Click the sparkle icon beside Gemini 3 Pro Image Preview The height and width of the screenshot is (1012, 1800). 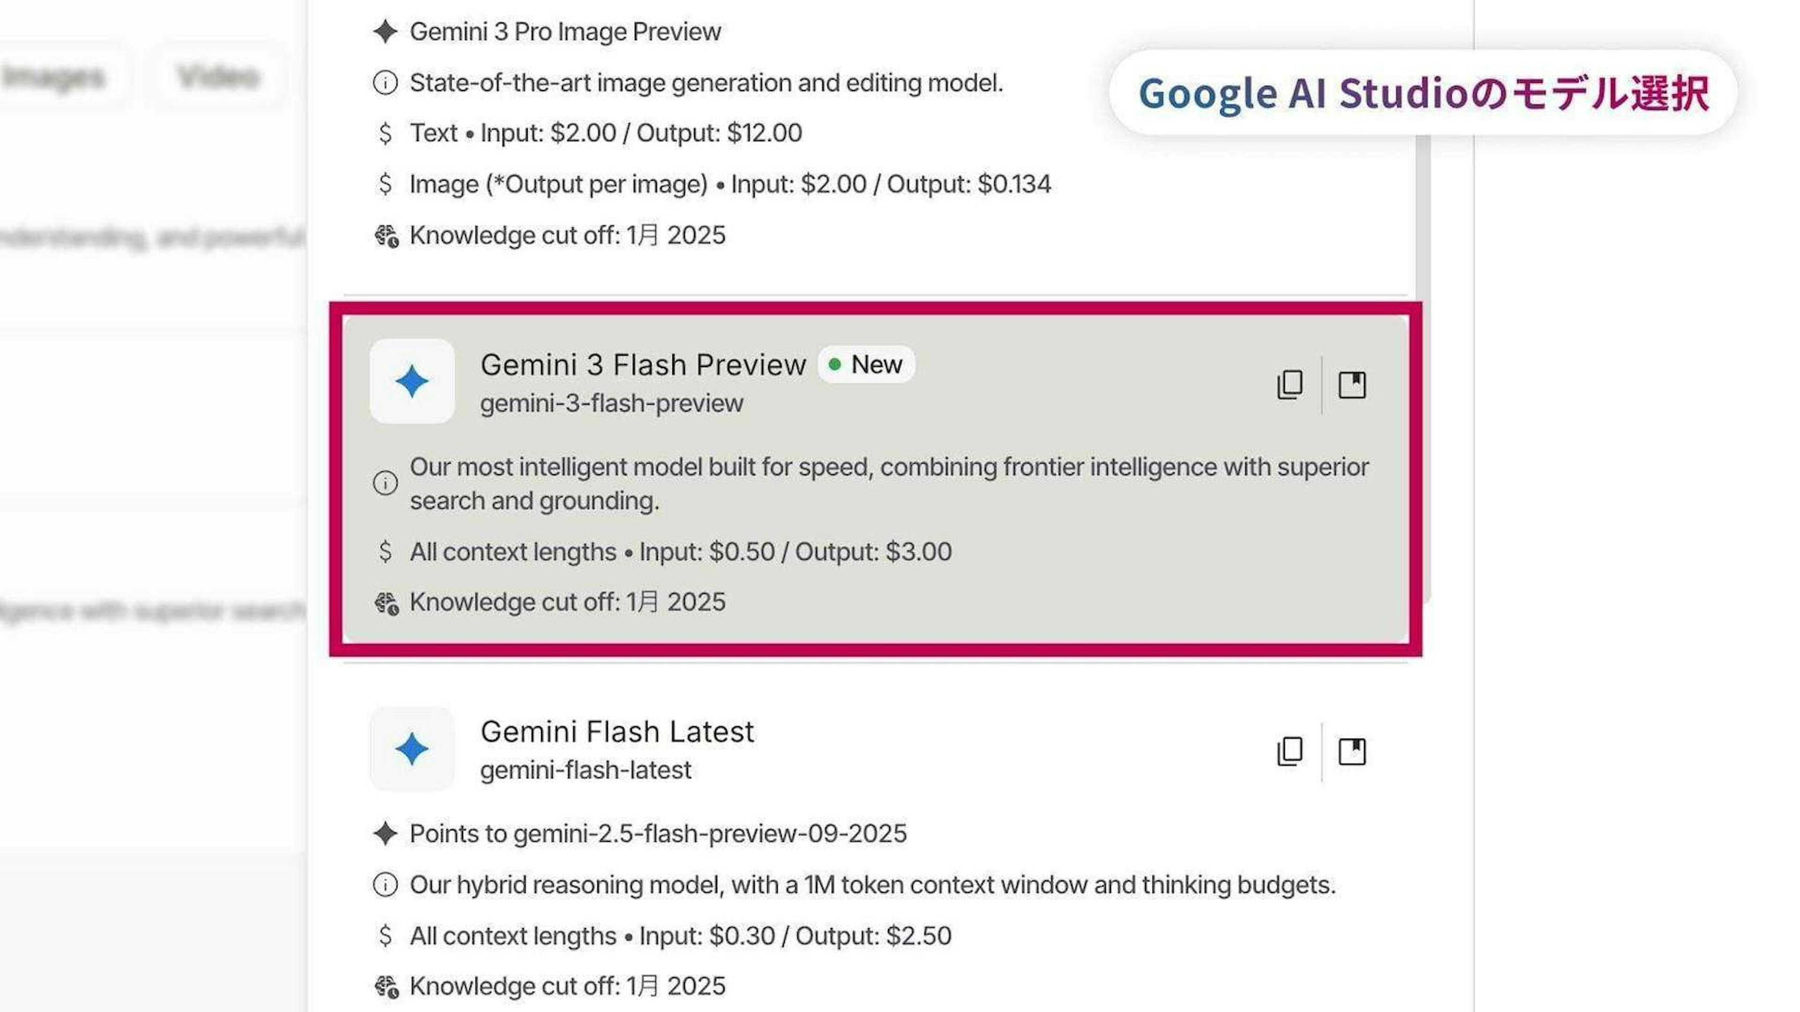(385, 31)
